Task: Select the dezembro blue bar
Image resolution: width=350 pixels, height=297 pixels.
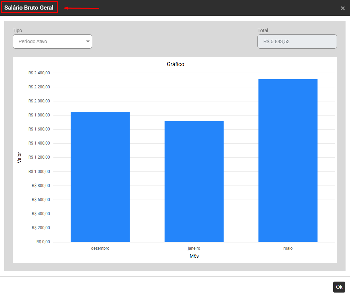Action: [100, 177]
